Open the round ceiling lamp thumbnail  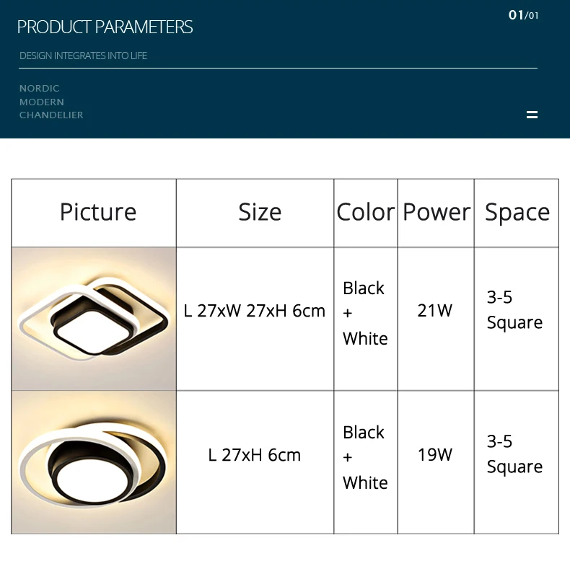[94, 462]
